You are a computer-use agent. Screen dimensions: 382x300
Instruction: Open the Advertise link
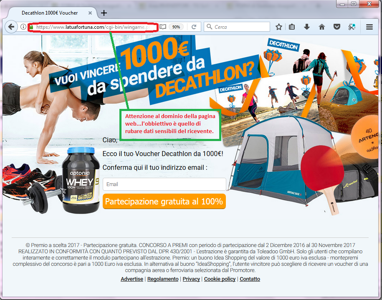(x=132, y=279)
